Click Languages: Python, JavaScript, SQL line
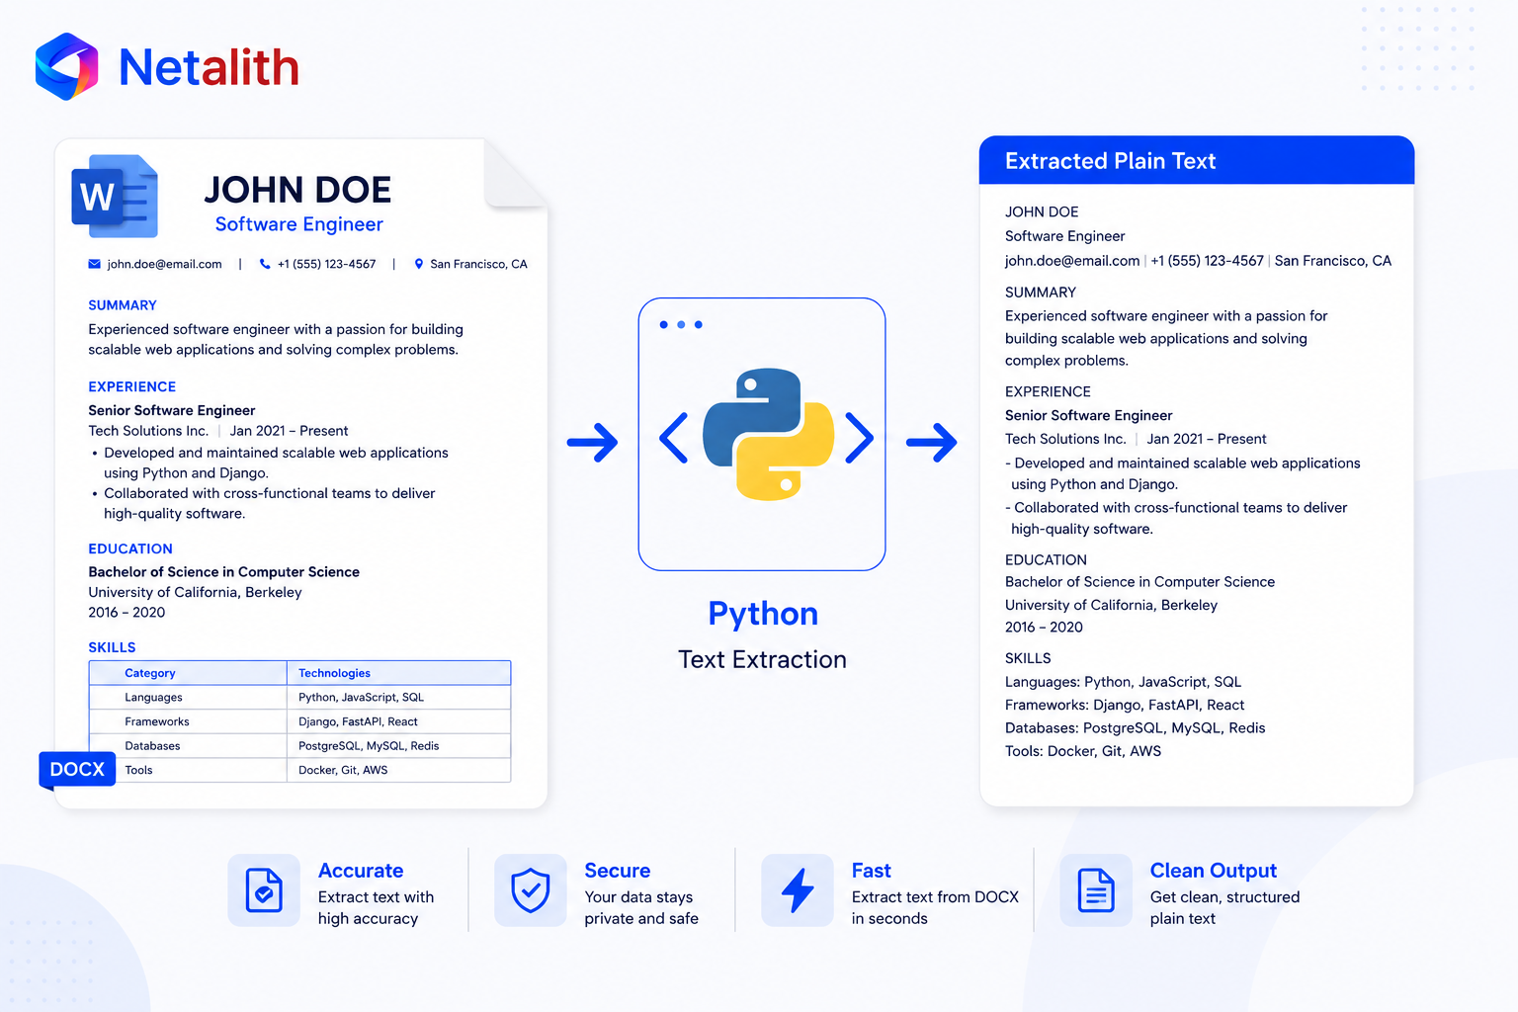Screen dimensions: 1518x1012 click(1123, 682)
